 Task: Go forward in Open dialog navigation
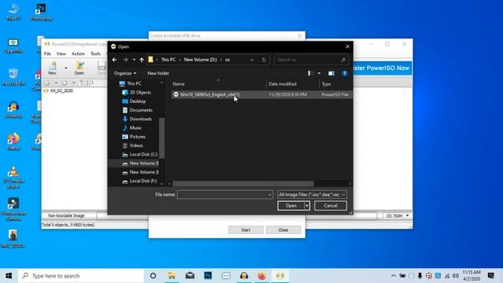tap(126, 60)
